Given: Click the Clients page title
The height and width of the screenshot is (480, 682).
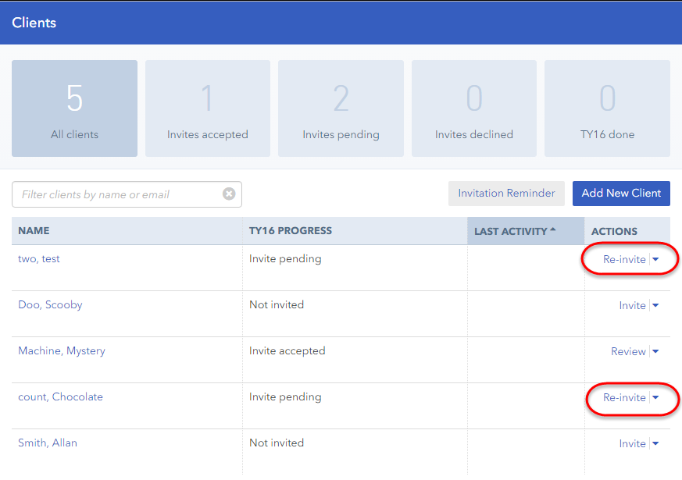Looking at the screenshot, I should pyautogui.click(x=34, y=23).
